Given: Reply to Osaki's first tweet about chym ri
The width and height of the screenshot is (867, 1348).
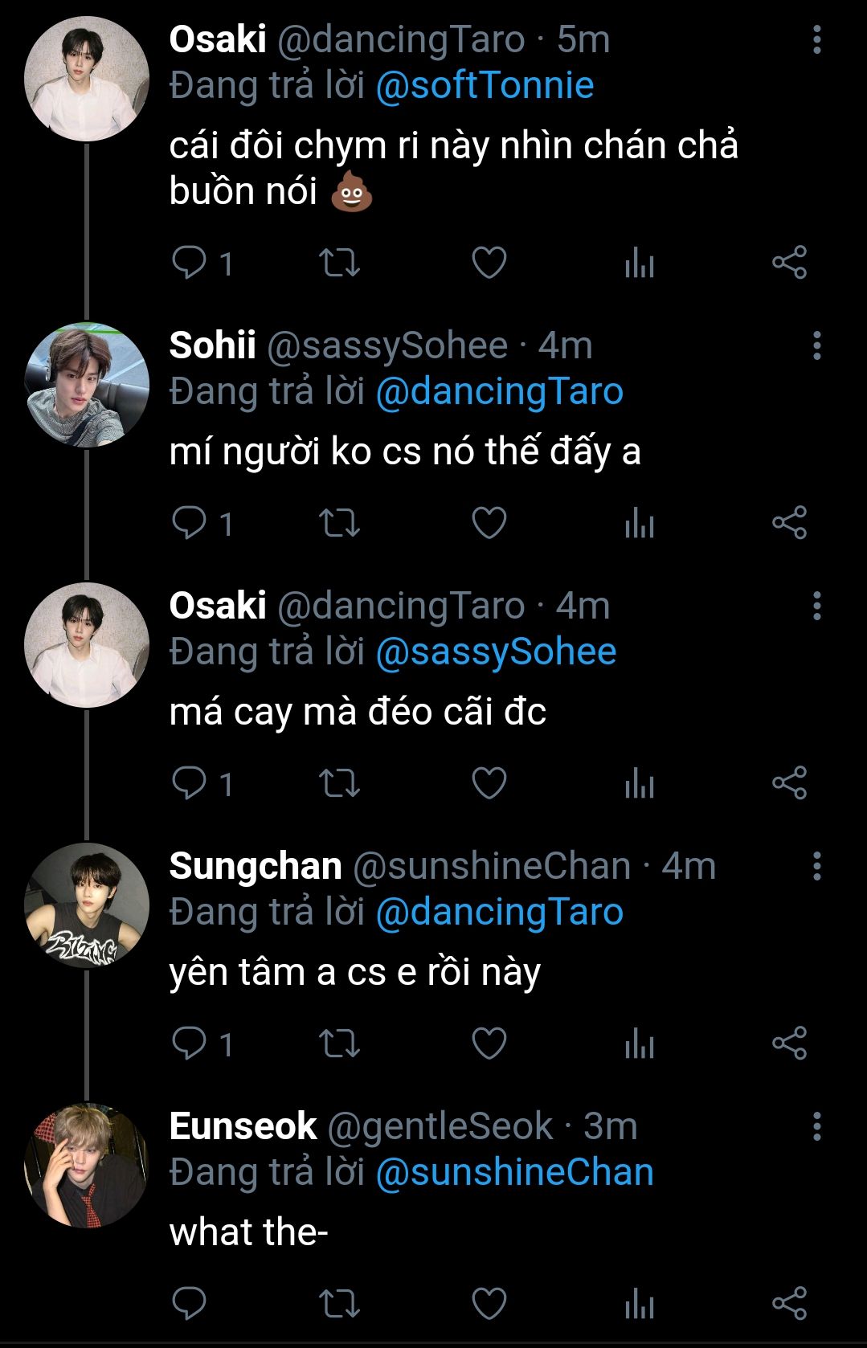Looking at the screenshot, I should [x=190, y=263].
